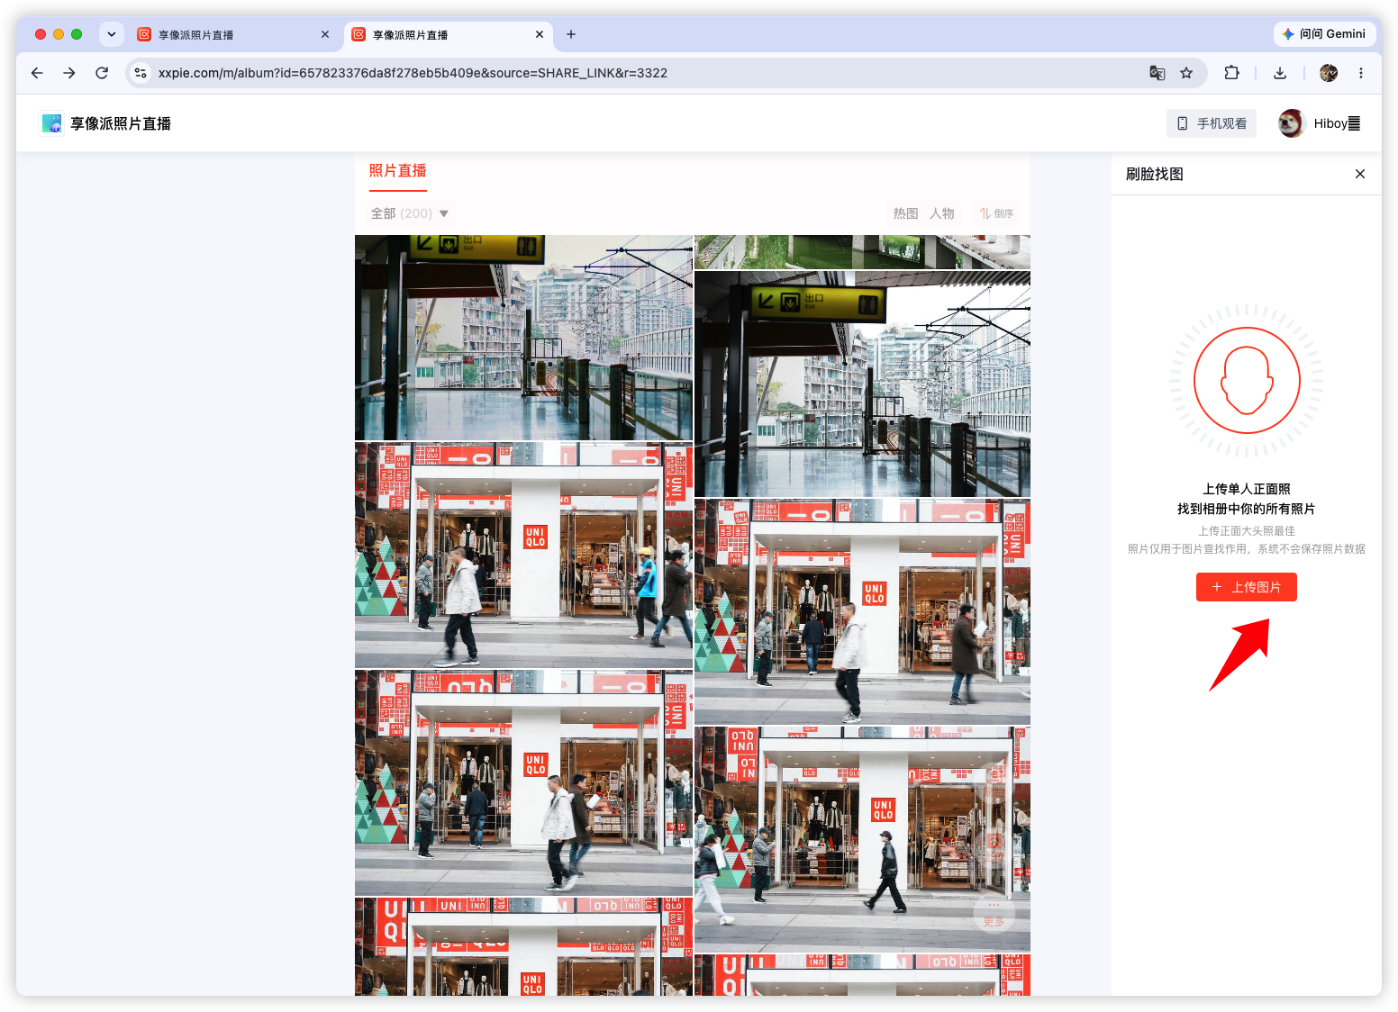Viewport: 1398px width, 1012px height.
Task: Click the 找到相册中你的所有照片 text
Action: click(1247, 509)
